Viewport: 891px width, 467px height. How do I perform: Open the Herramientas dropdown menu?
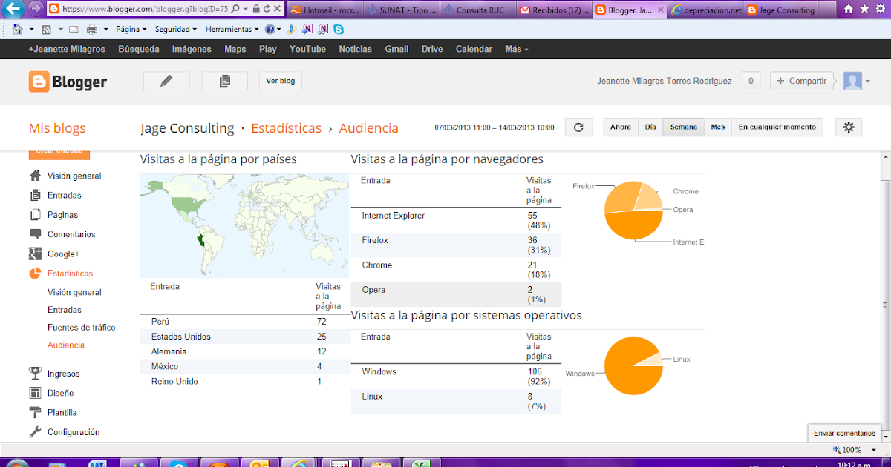[x=232, y=29]
